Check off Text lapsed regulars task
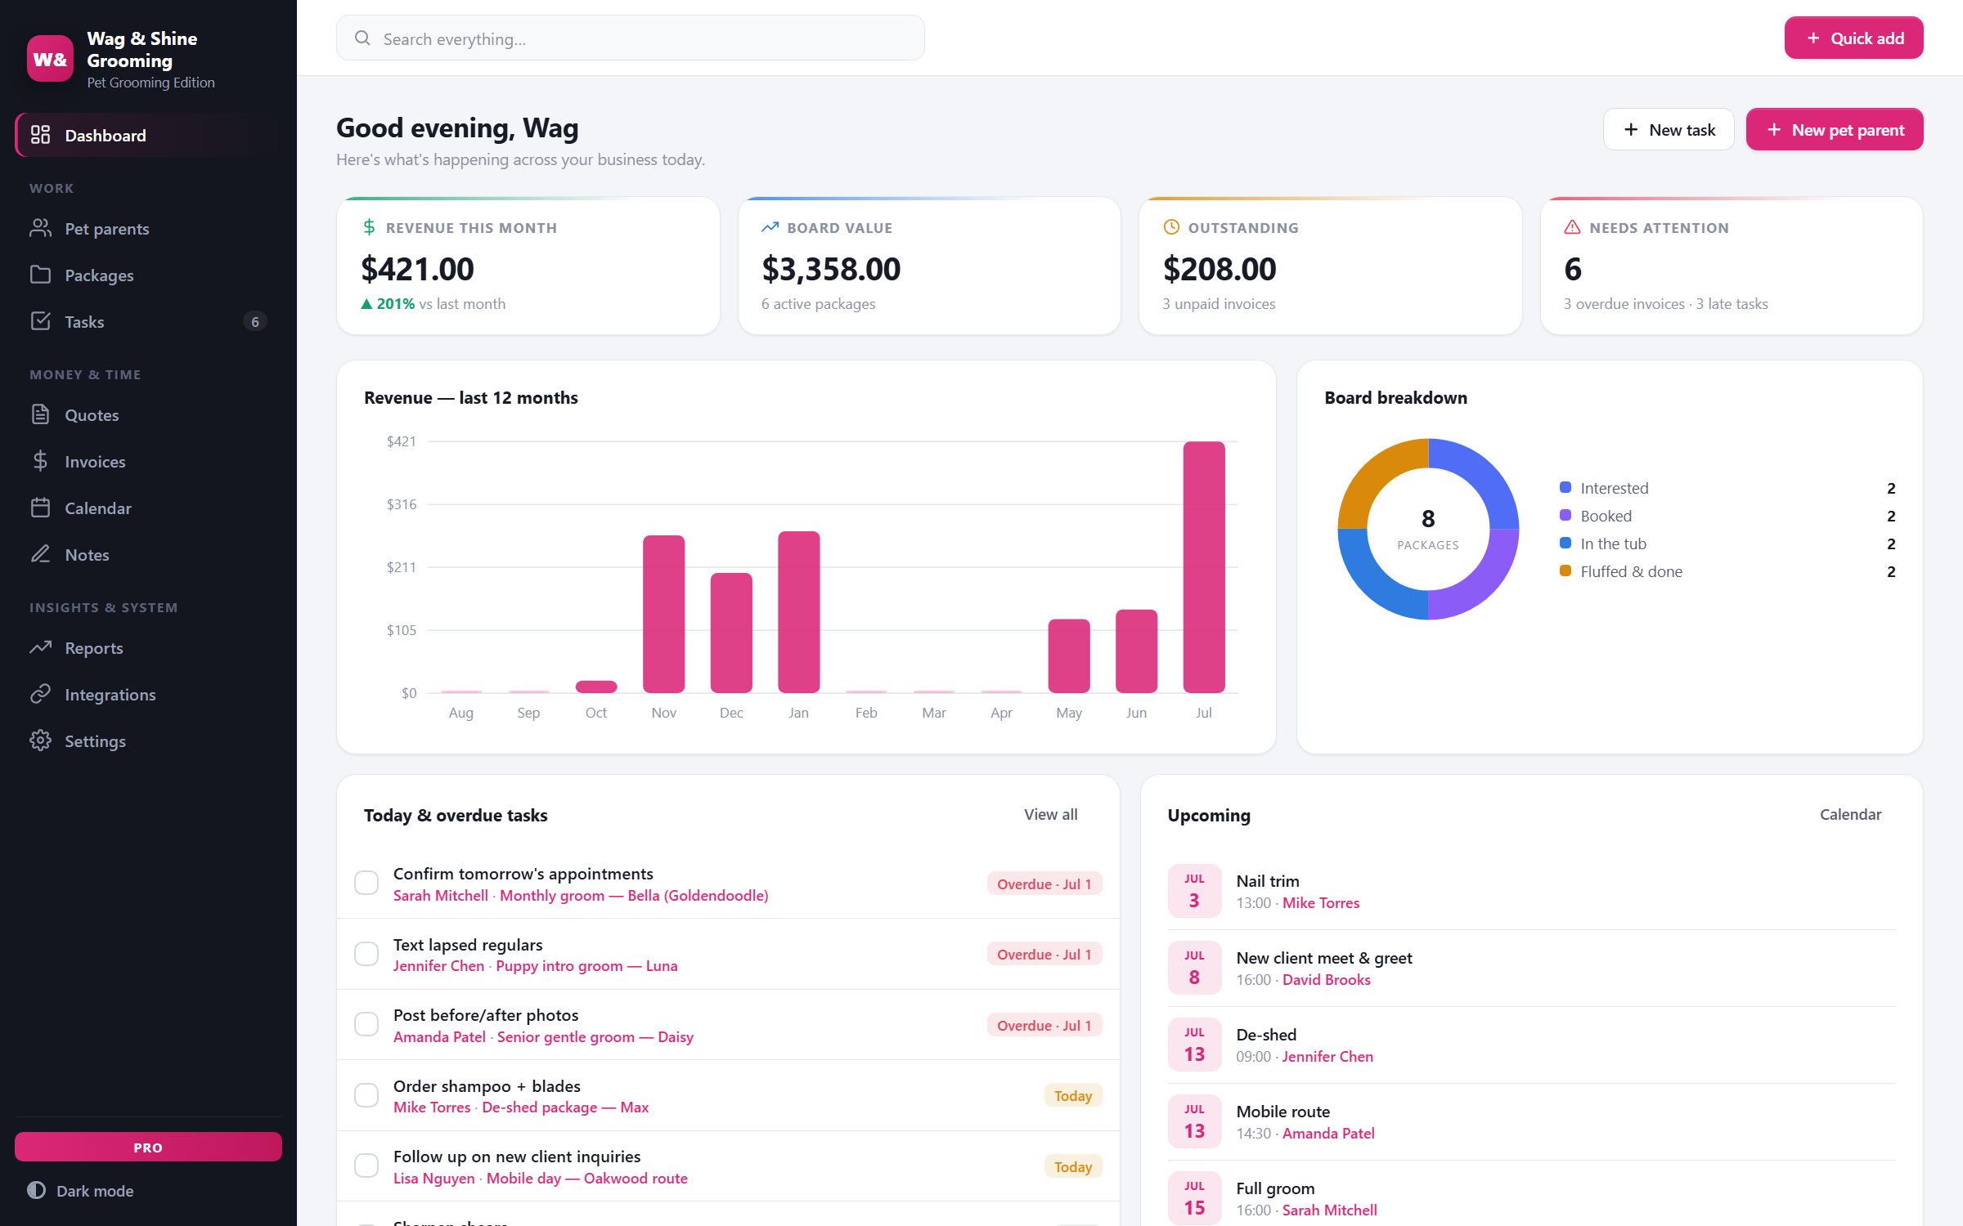Viewport: 1963px width, 1226px height. coord(366,954)
